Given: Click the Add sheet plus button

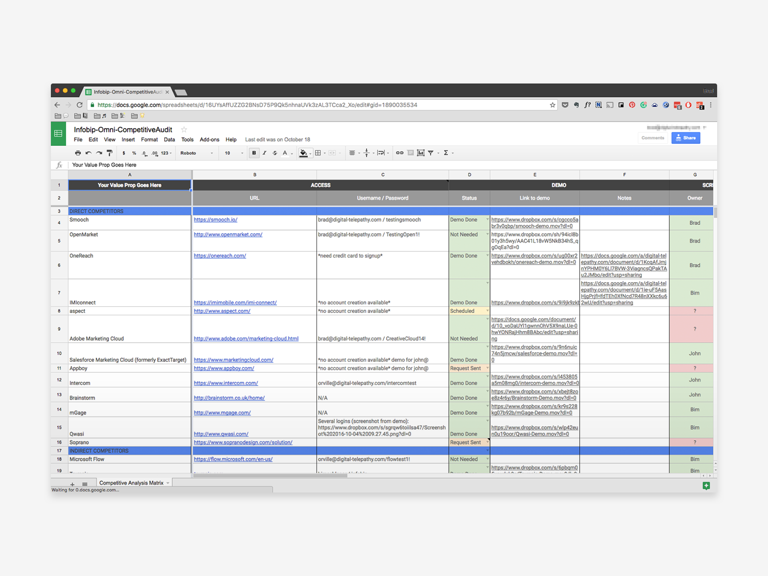Looking at the screenshot, I should click(72, 484).
